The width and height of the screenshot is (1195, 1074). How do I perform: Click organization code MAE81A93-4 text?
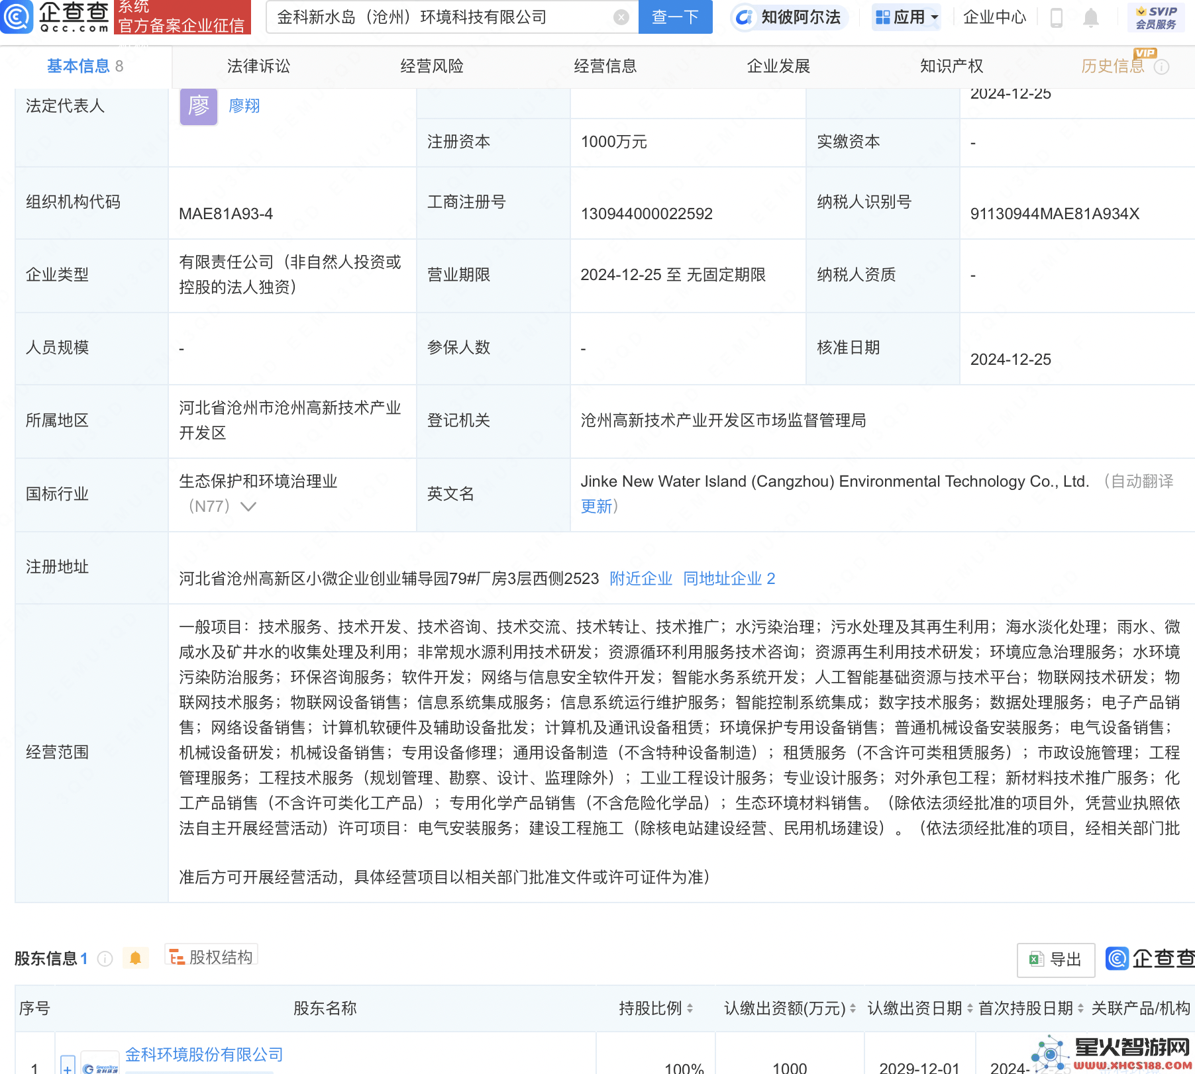(226, 214)
